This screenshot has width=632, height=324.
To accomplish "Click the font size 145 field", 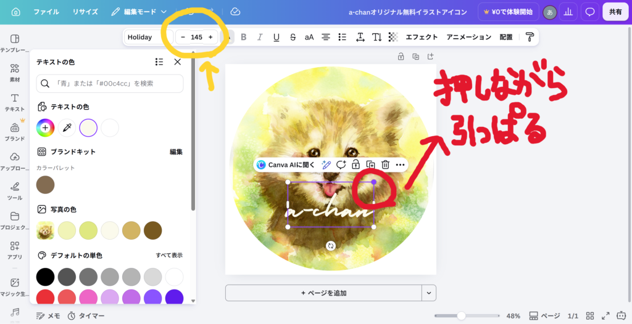I will click(197, 37).
